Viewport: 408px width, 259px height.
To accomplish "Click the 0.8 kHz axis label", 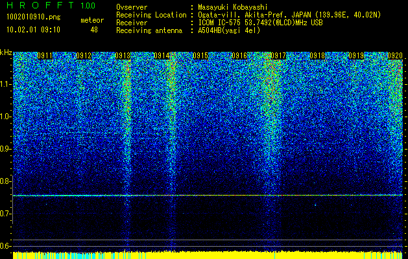I will click(5, 181).
